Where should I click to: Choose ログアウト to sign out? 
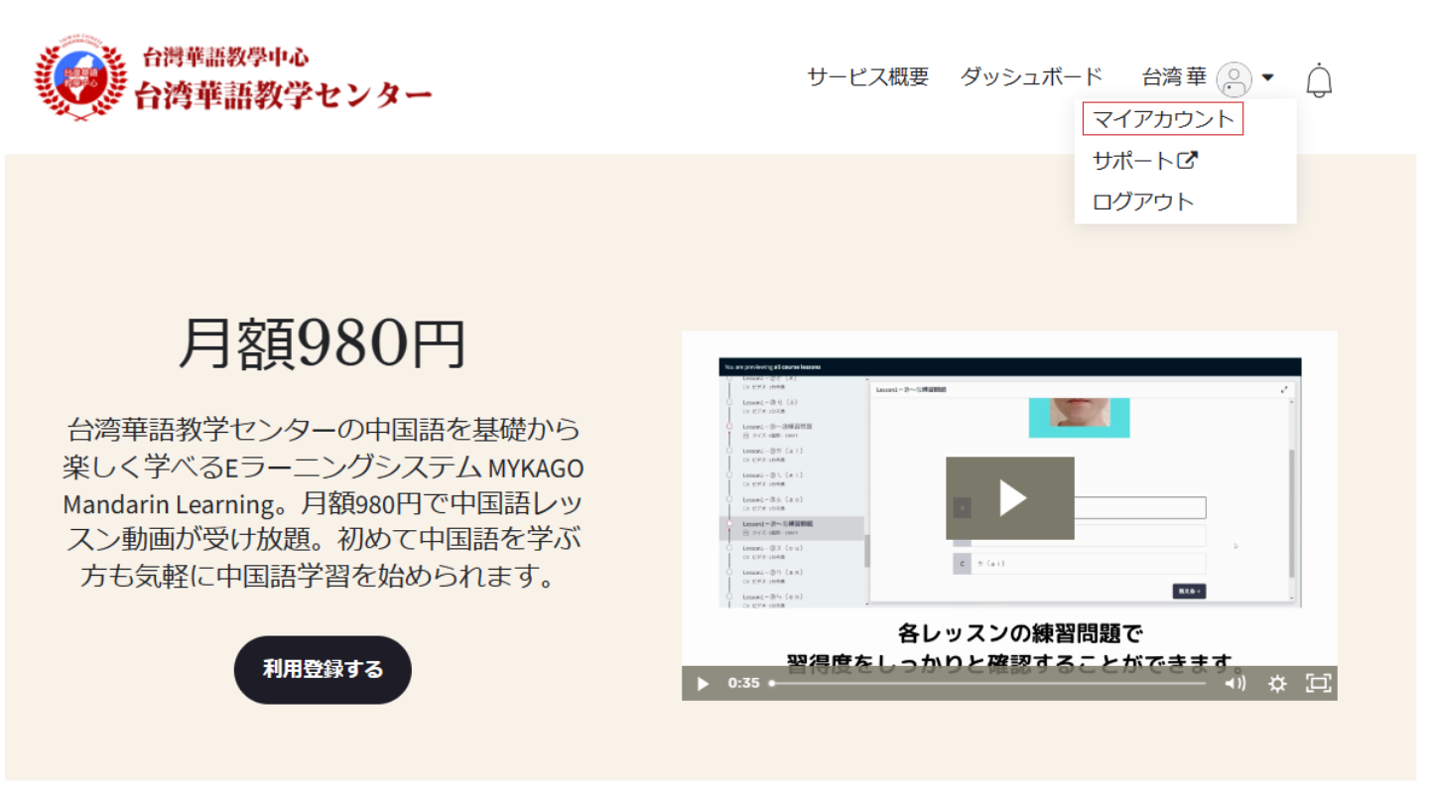[1142, 202]
